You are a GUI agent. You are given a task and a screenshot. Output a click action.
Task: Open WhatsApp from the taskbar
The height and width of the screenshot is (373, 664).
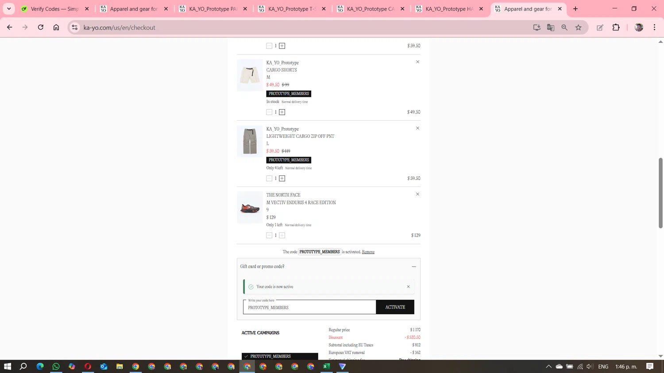(56, 366)
